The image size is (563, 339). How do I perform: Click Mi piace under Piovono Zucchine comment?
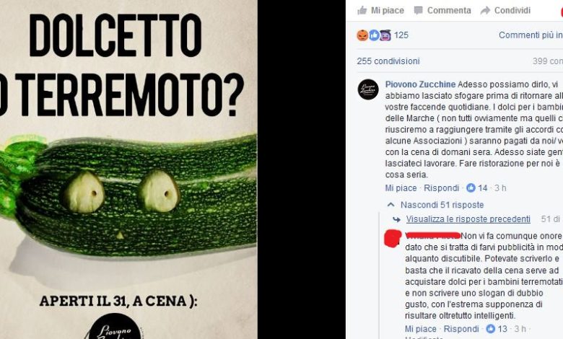401,188
